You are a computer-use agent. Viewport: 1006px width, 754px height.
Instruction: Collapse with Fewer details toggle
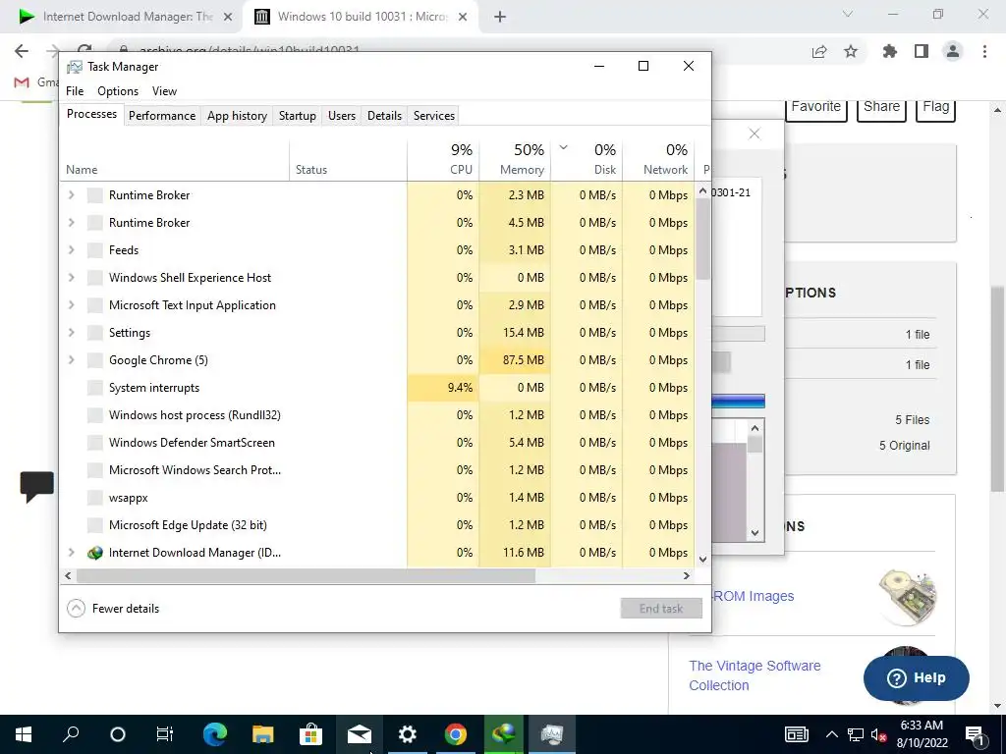pyautogui.click(x=114, y=609)
